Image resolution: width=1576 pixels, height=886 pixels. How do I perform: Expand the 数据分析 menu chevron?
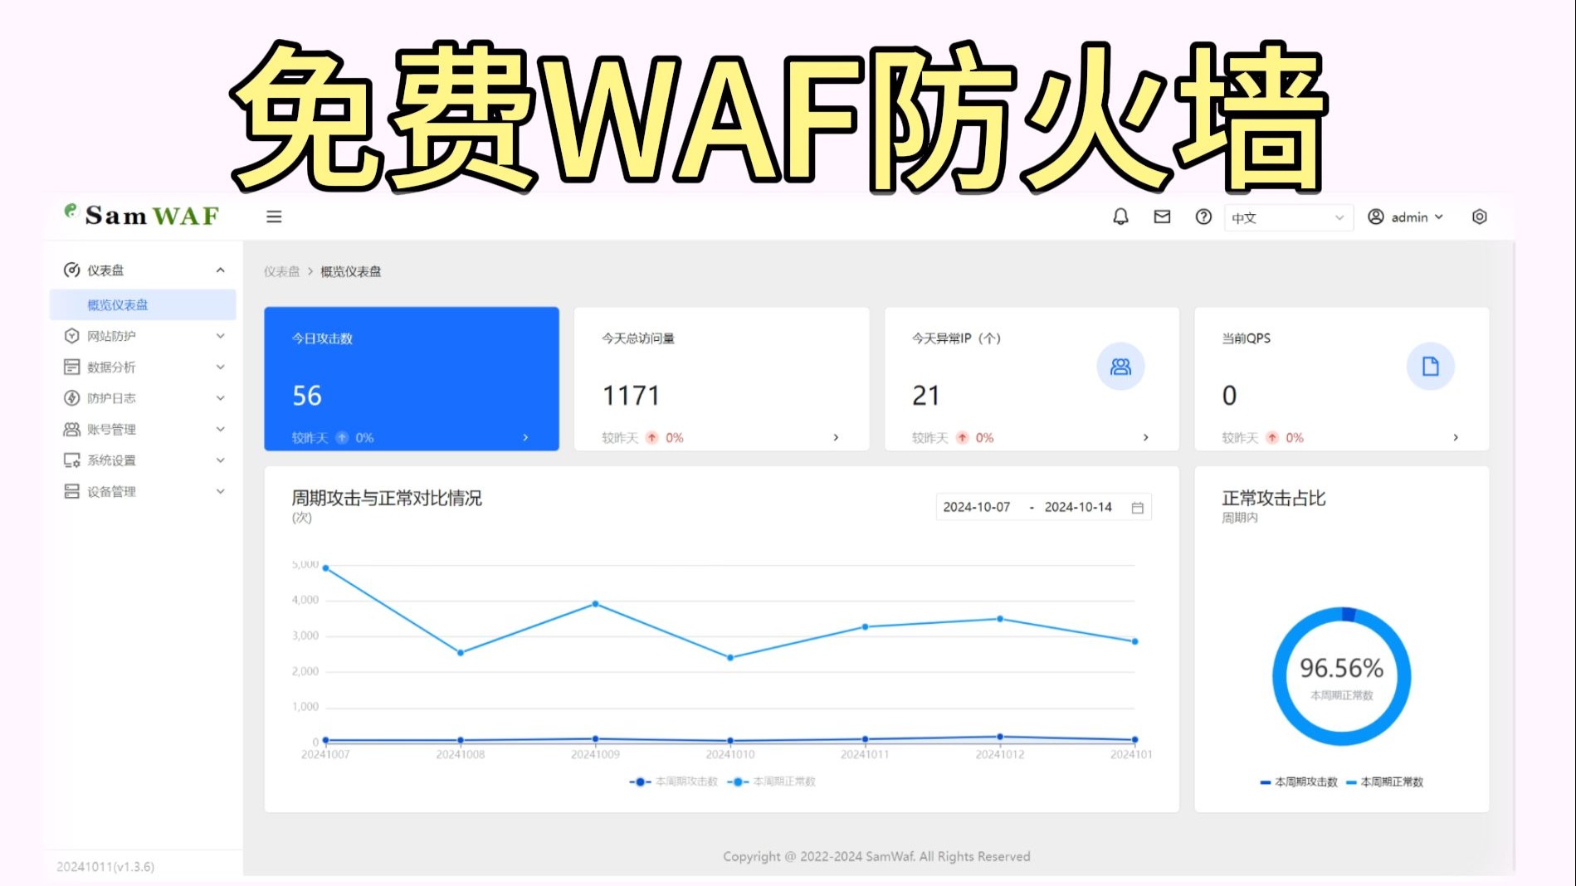coord(220,367)
